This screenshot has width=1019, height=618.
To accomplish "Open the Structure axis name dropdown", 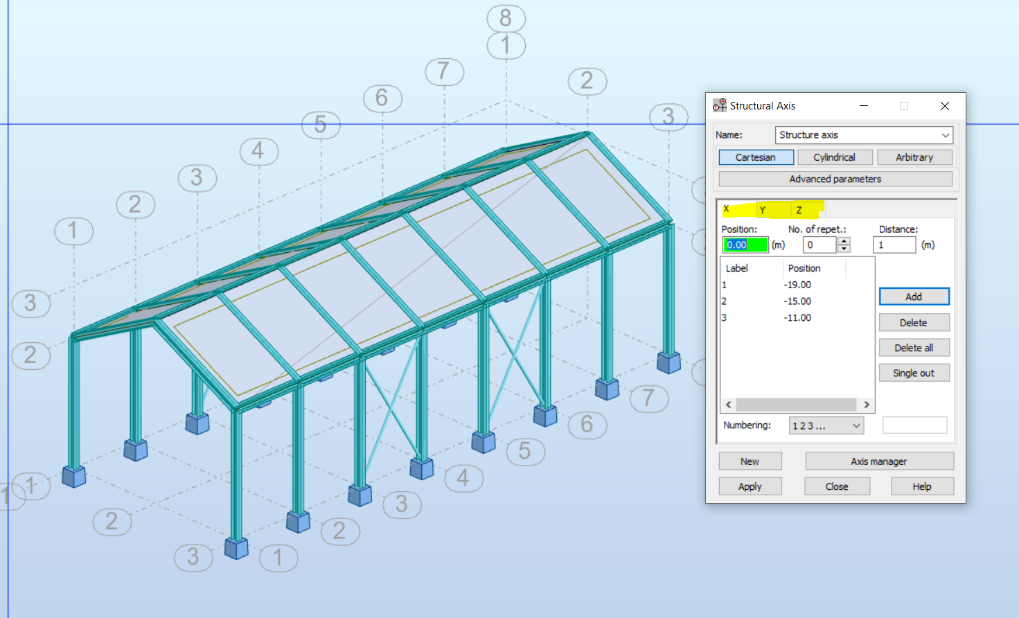I will 945,135.
